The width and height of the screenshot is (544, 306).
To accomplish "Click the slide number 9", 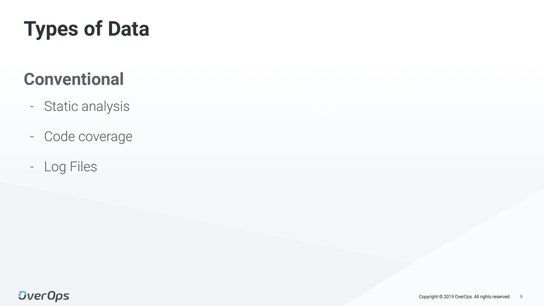I will (521, 296).
